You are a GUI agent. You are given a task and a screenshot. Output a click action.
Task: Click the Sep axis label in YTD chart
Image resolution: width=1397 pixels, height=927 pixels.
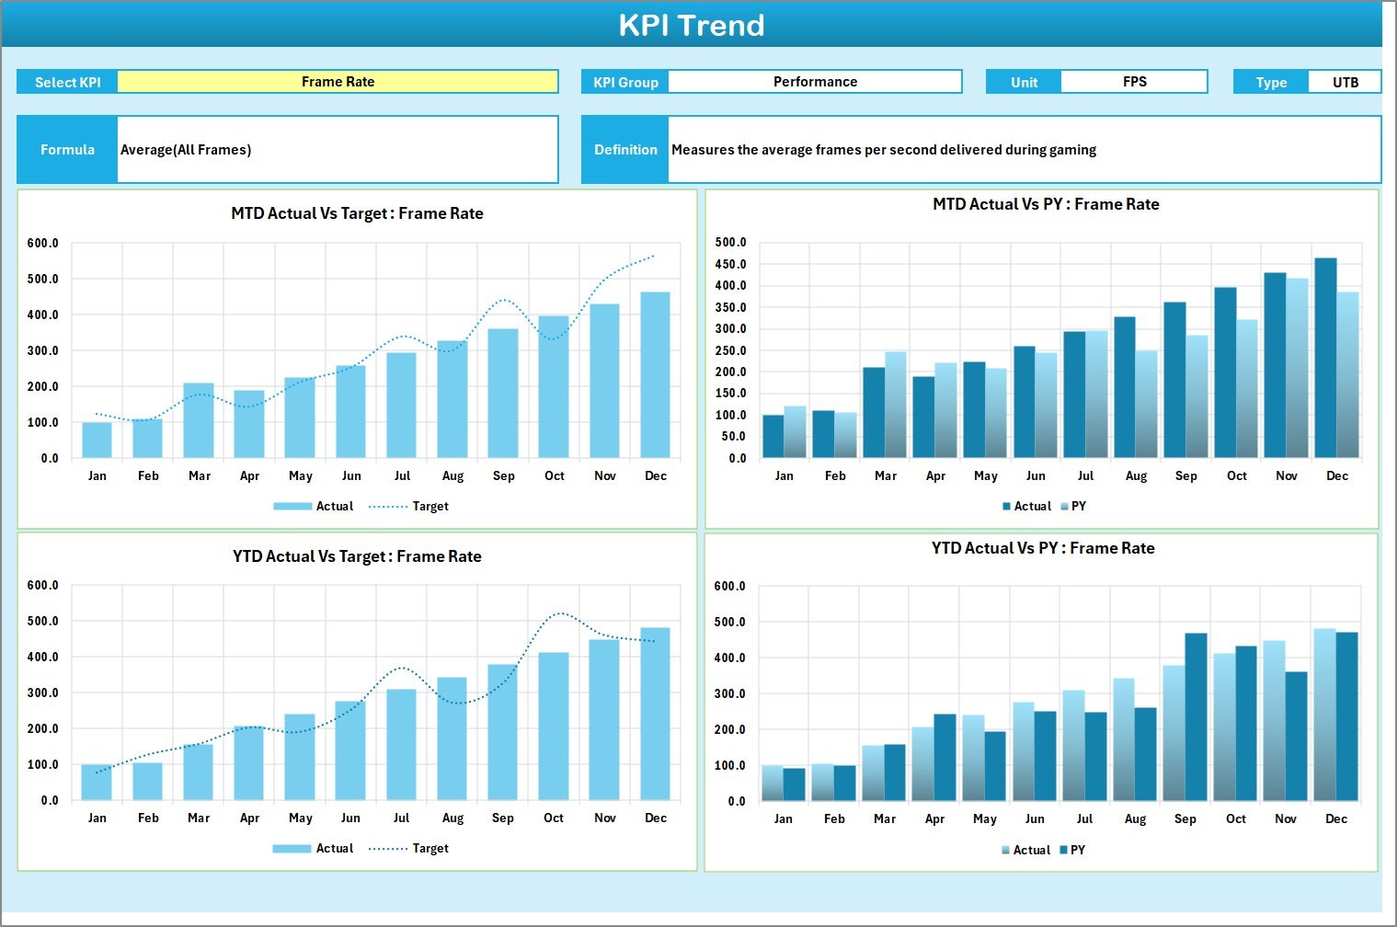503,818
